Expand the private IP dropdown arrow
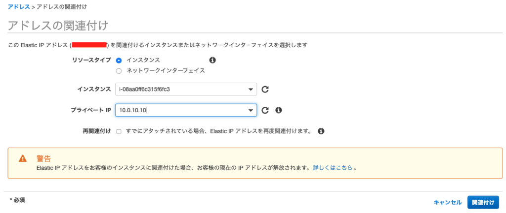Image resolution: width=506 pixels, height=213 pixels. [251, 110]
